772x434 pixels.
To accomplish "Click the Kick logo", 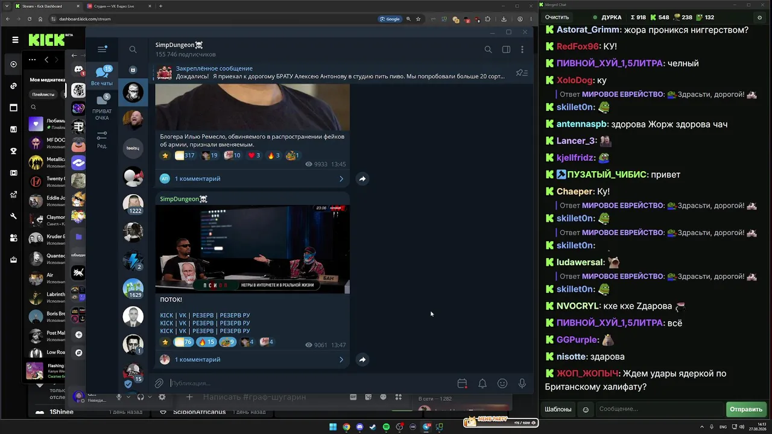I will (47, 40).
